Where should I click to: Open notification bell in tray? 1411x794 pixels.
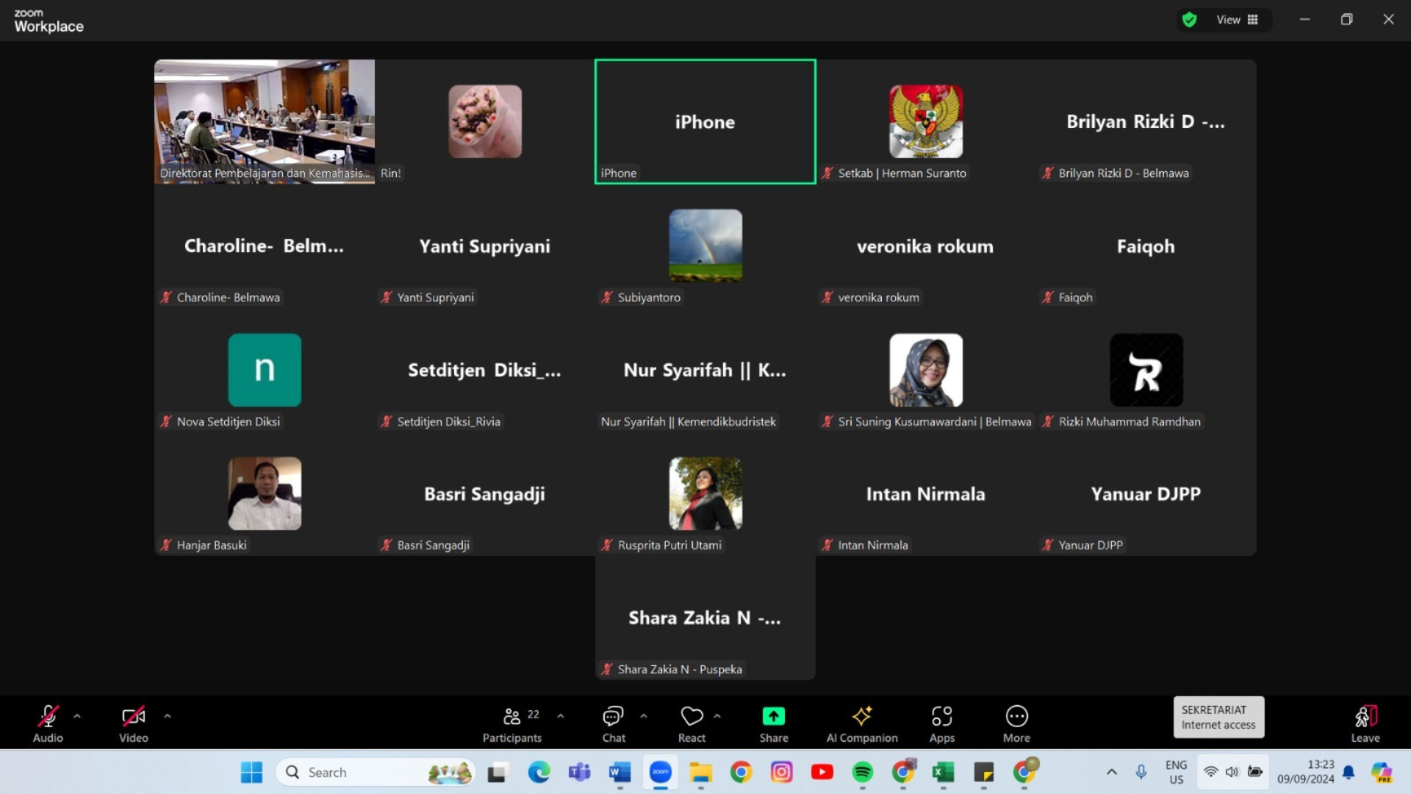pyautogui.click(x=1349, y=772)
